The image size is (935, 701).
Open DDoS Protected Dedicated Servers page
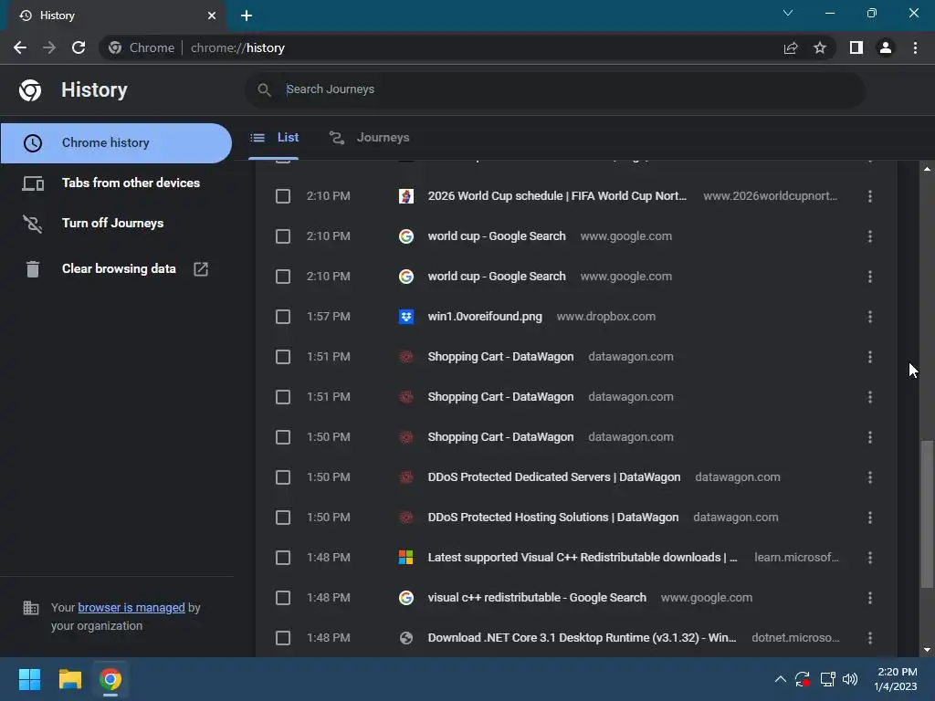click(554, 477)
